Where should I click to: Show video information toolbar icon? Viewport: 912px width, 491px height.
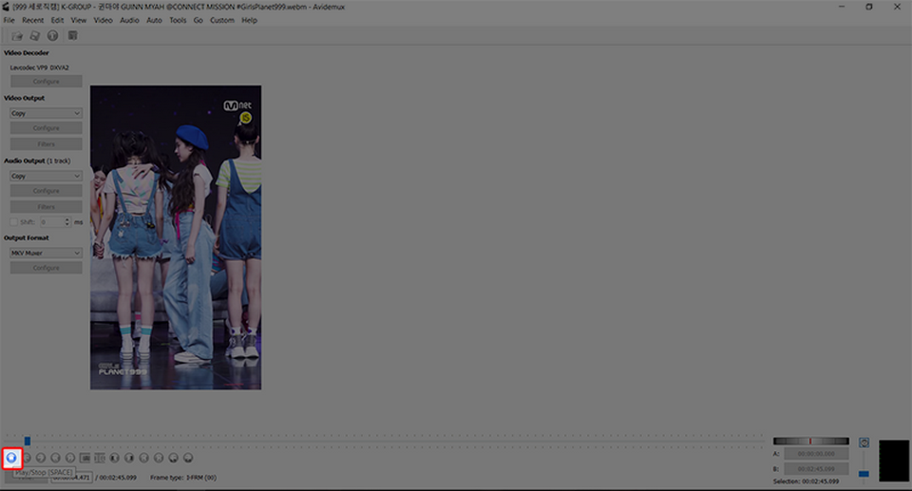[x=53, y=35]
